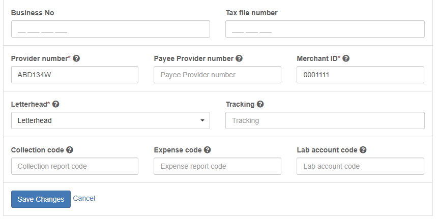437x219 pixels.
Task: Click Lab account code help icon
Action: pyautogui.click(x=363, y=150)
